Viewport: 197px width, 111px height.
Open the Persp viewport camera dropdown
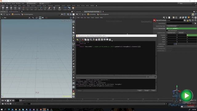pos(63,21)
